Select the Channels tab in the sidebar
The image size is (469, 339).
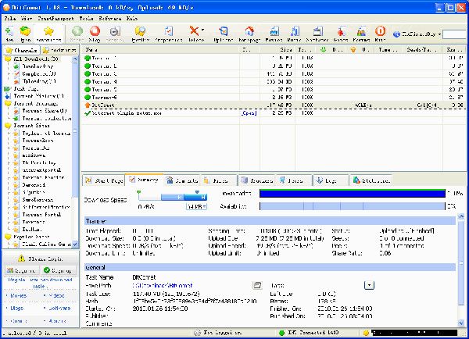coord(22,50)
